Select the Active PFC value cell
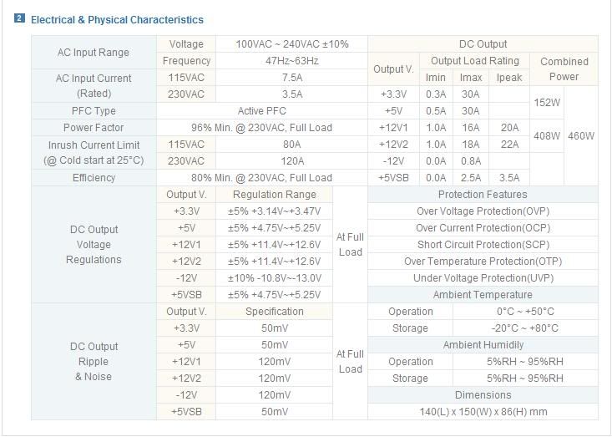This screenshot has width=612, height=437. click(x=262, y=111)
